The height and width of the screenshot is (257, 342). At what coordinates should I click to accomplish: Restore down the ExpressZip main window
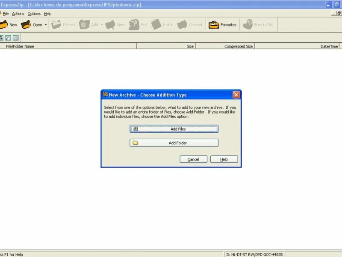point(336,4)
